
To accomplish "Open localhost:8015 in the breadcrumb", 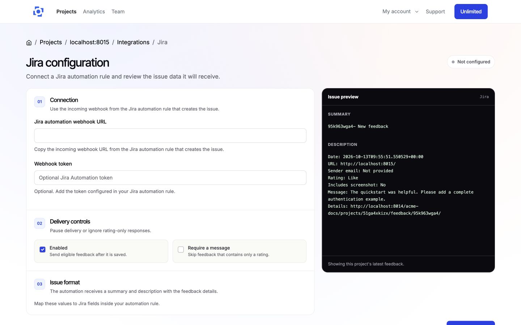I will coord(89,42).
